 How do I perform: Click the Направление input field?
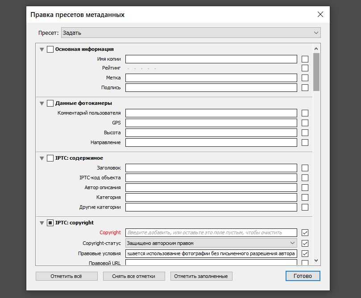pyautogui.click(x=211, y=142)
